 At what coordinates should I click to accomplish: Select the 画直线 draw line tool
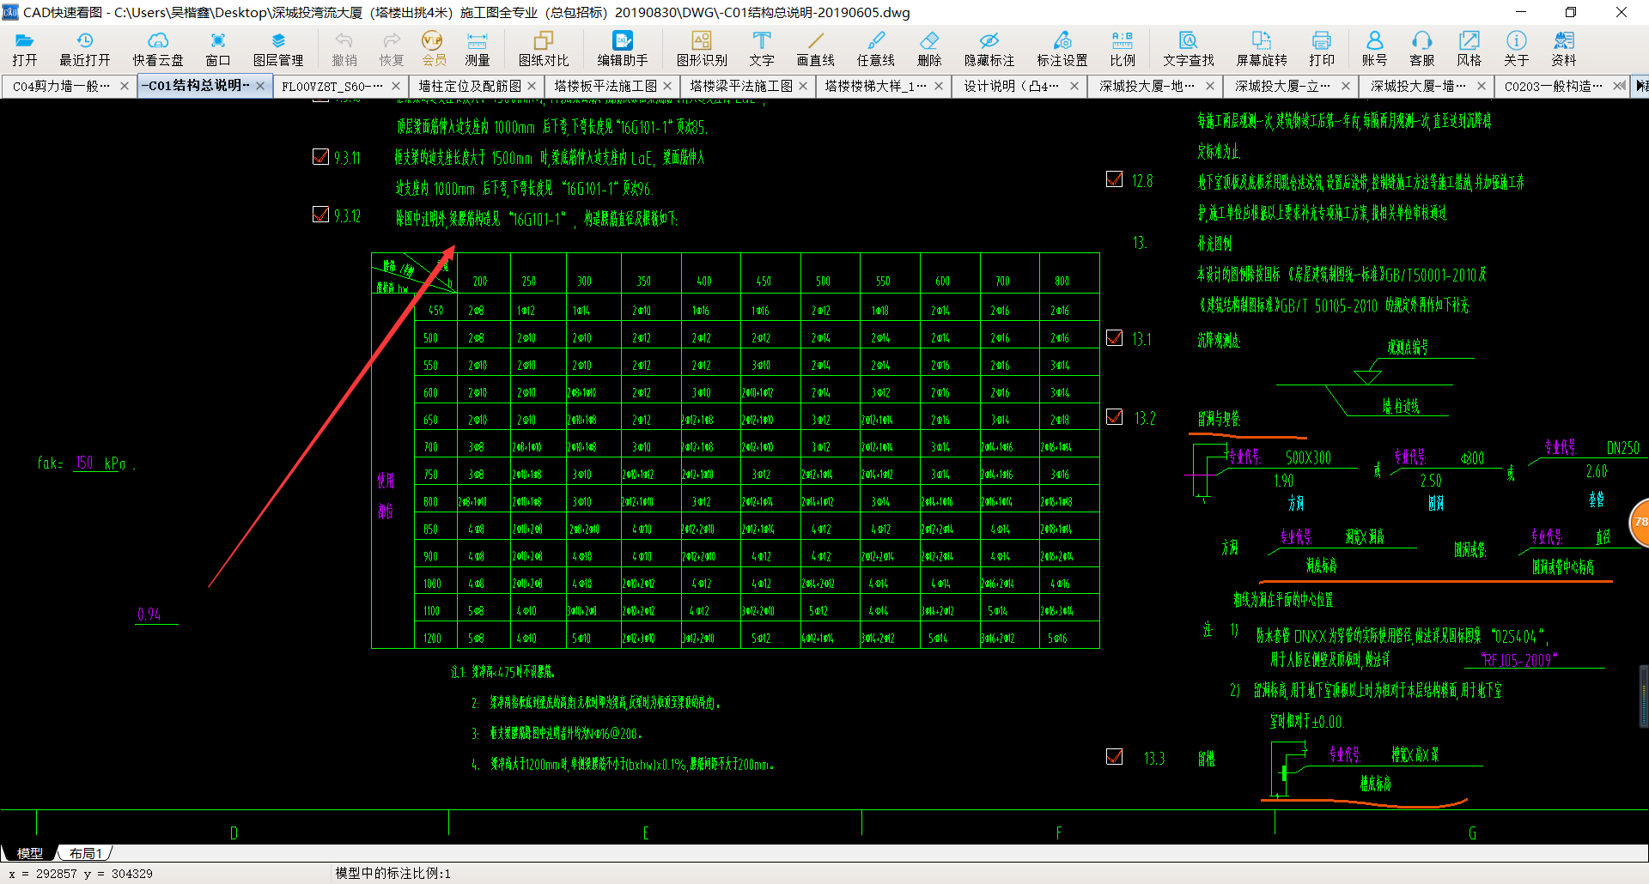pos(815,49)
